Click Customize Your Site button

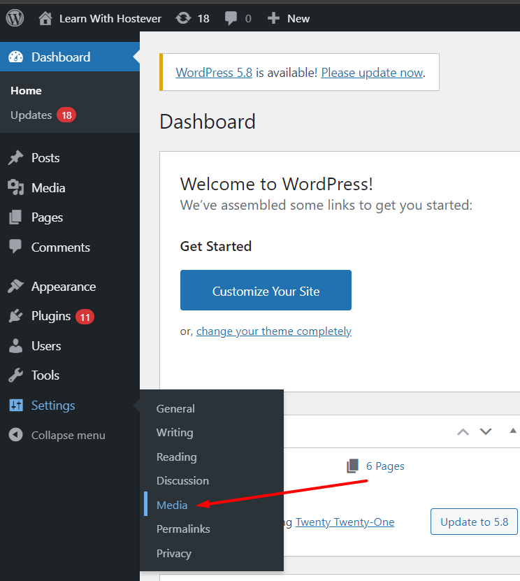[x=266, y=290]
